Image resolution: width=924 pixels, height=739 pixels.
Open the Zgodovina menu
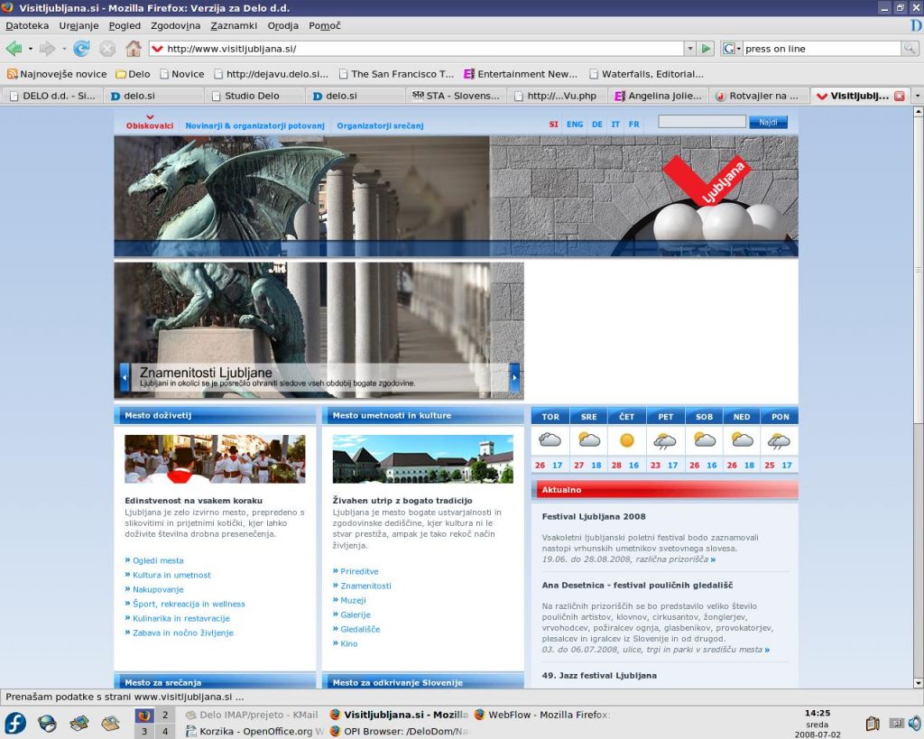(176, 25)
